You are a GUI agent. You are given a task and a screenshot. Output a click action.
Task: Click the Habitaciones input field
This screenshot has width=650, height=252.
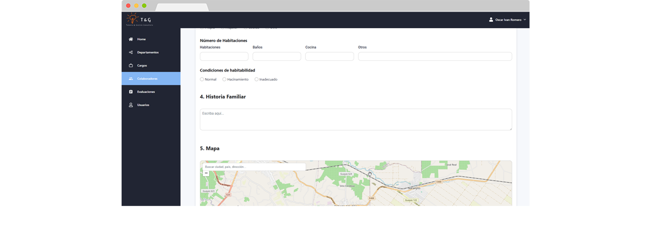[224, 56]
